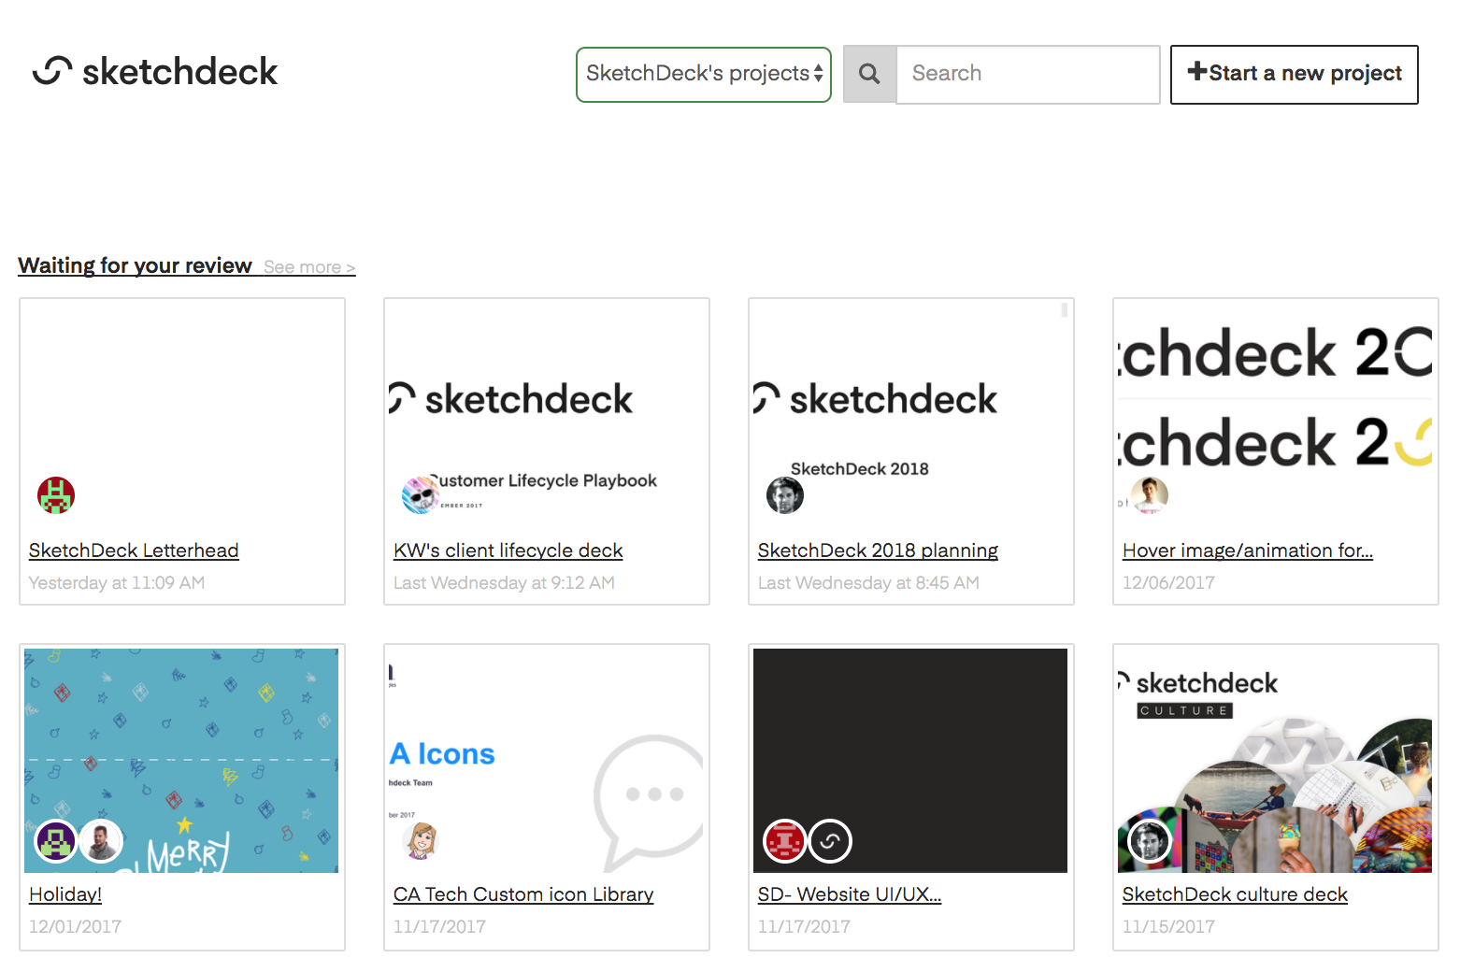Open the Holiday! project link

64,894
